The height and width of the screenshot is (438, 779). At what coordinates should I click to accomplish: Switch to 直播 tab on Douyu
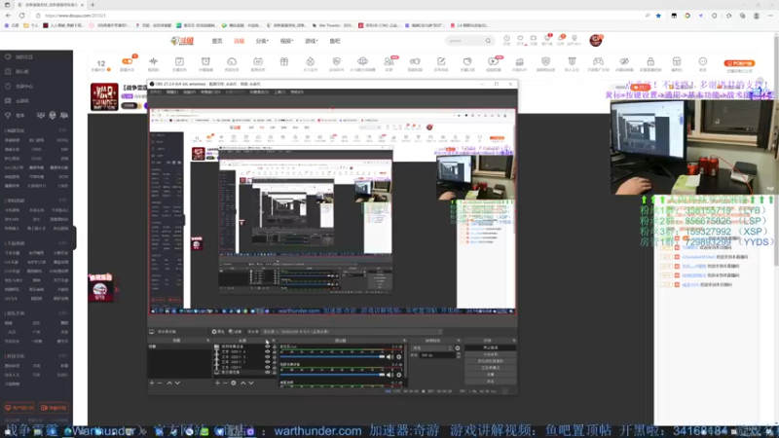[239, 41]
